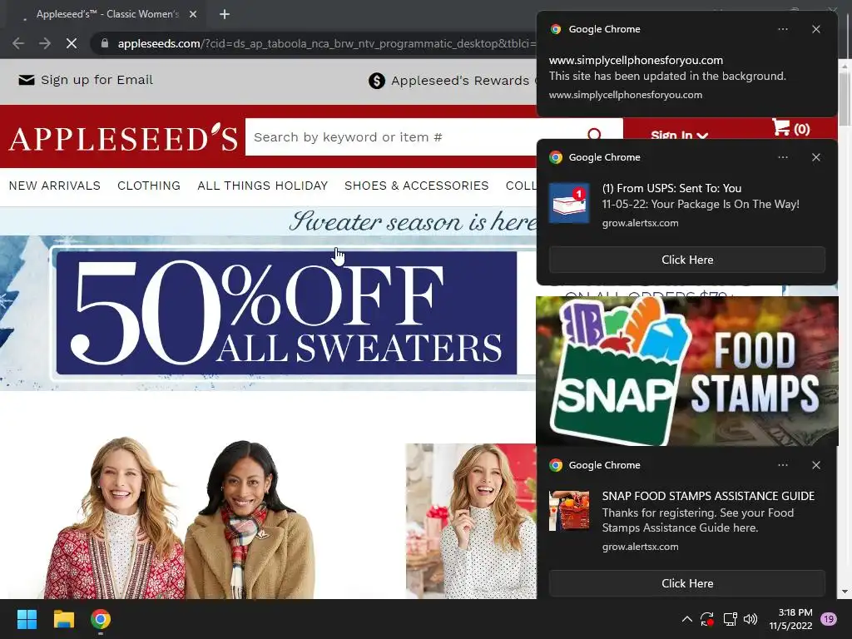Open the shopping cart icon showing (0)
Image resolution: width=852 pixels, height=639 pixels.
[790, 128]
